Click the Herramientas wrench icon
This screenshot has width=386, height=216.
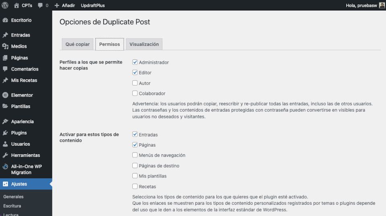5,155
